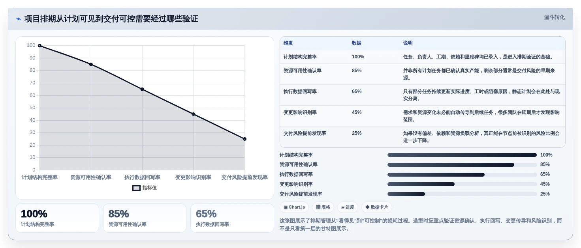Click the 表格 tag chip
The image size is (581, 248).
point(323,207)
